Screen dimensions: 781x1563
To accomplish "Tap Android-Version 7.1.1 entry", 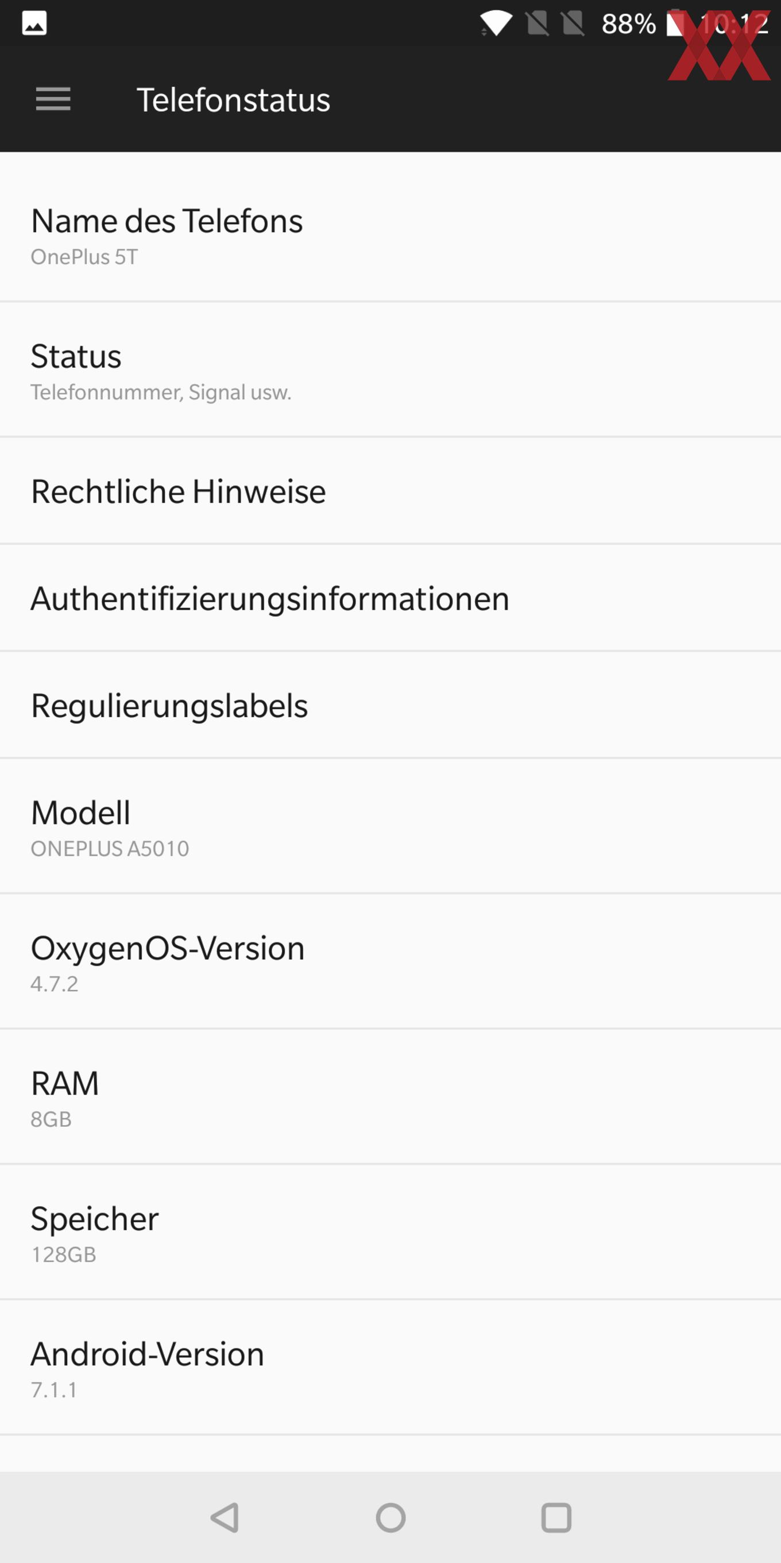I will [390, 1368].
